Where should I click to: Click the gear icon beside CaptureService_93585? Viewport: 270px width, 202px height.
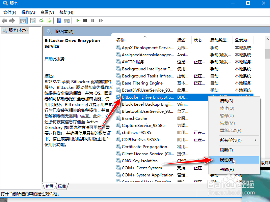(x=118, y=125)
